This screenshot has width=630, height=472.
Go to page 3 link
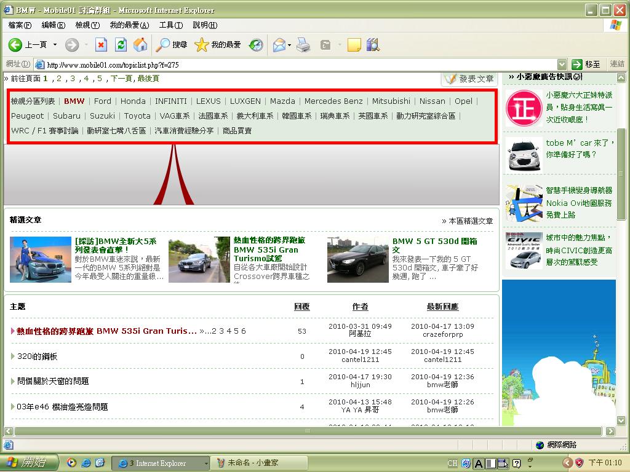(x=73, y=78)
